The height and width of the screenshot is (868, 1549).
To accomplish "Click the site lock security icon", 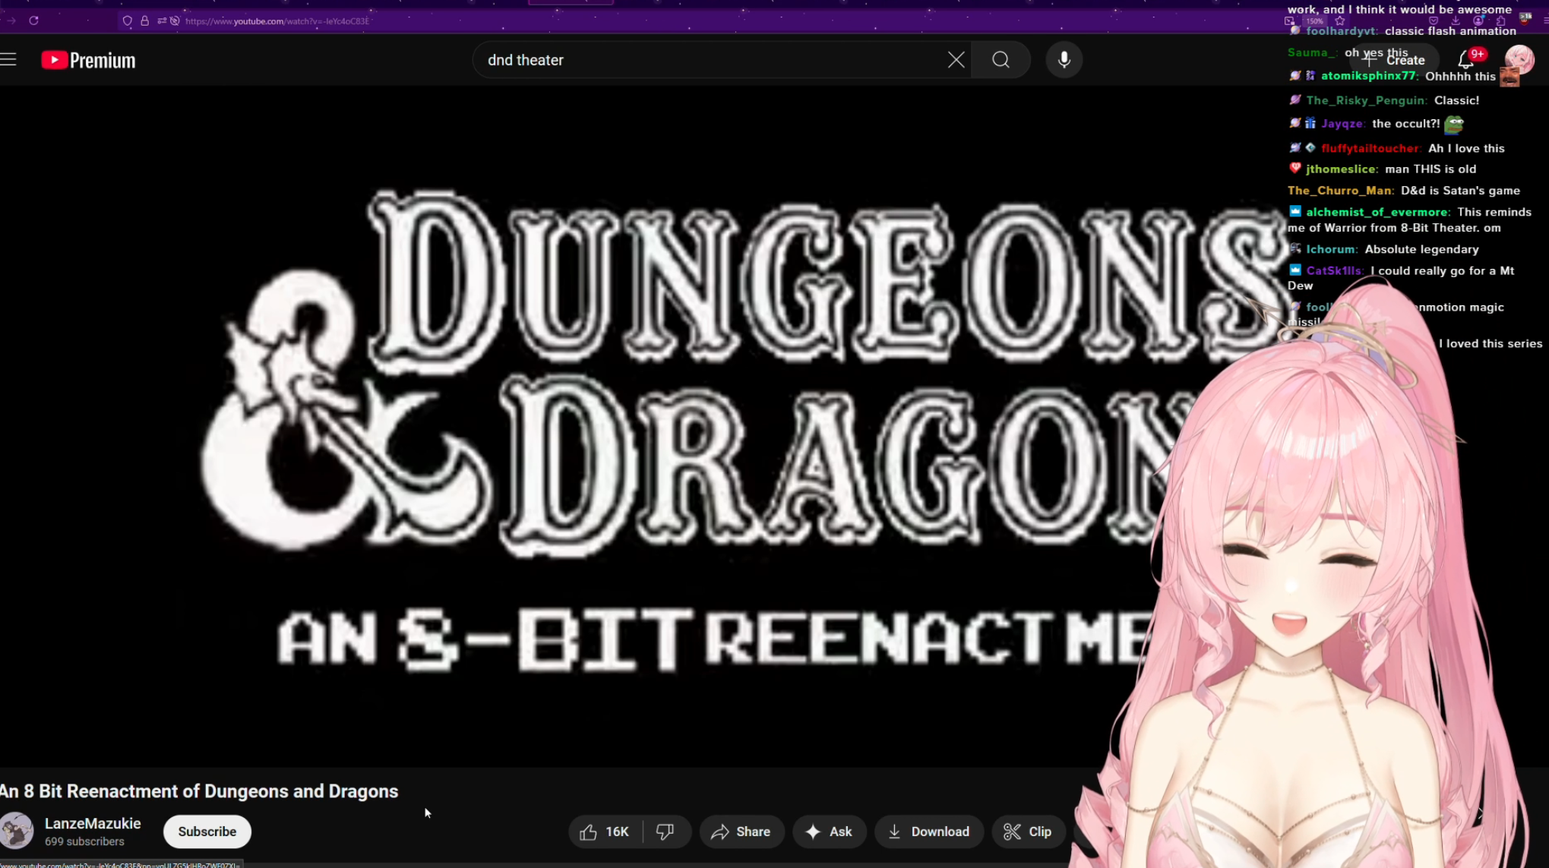I will click(x=144, y=21).
